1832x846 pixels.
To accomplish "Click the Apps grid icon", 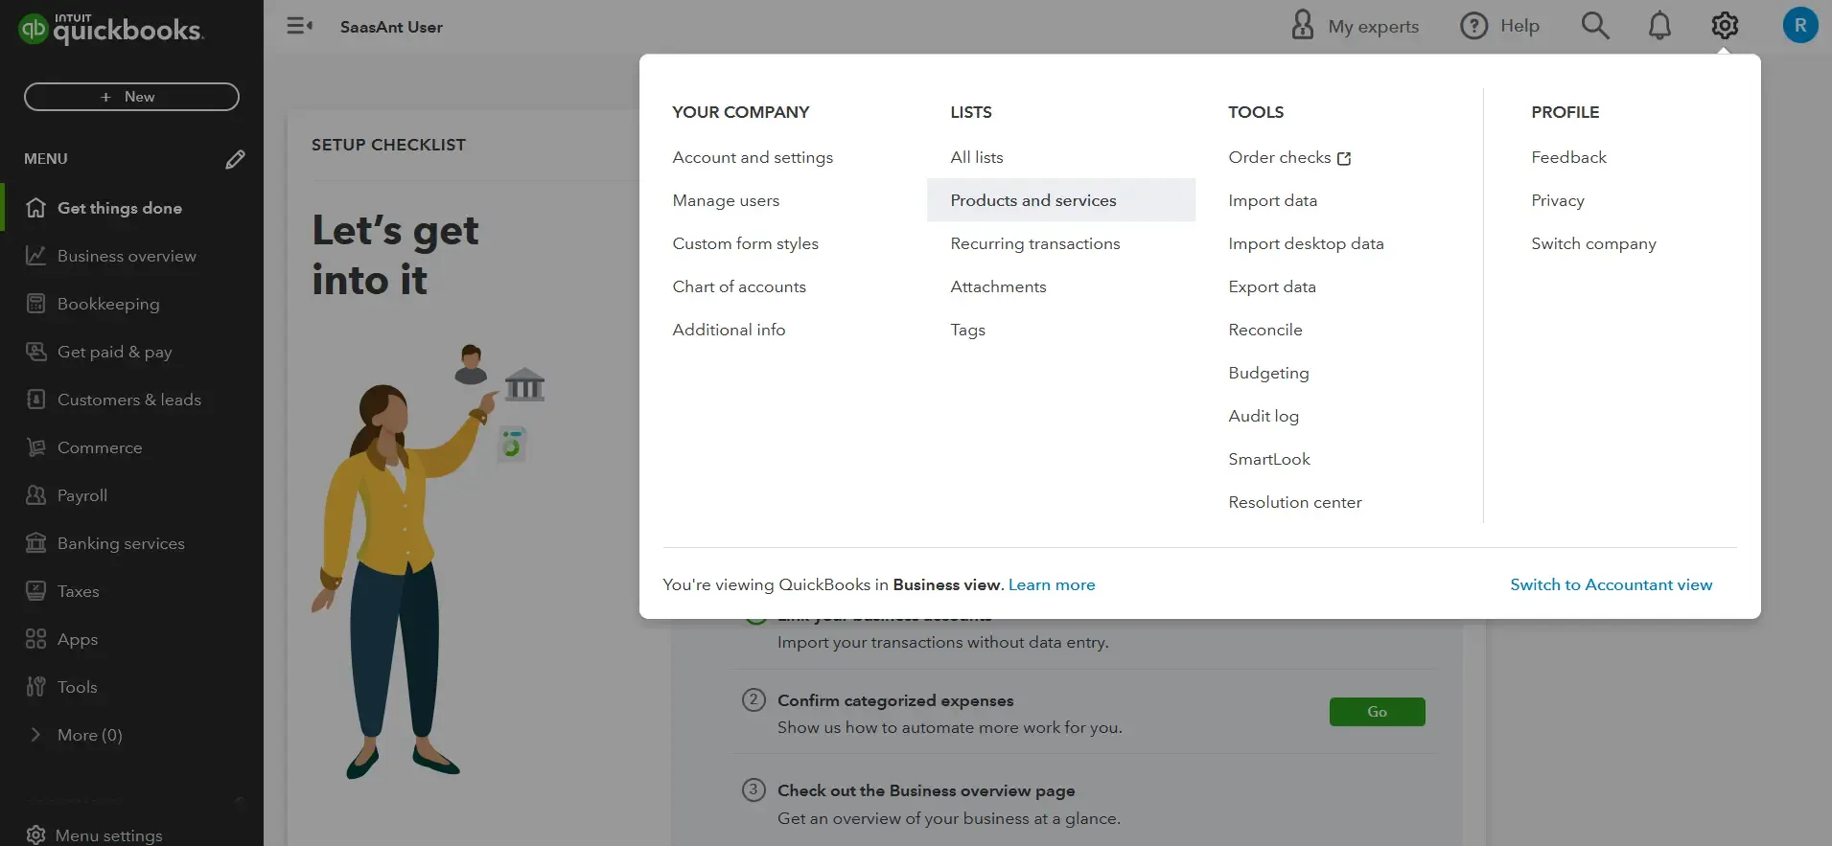I will coord(35,639).
